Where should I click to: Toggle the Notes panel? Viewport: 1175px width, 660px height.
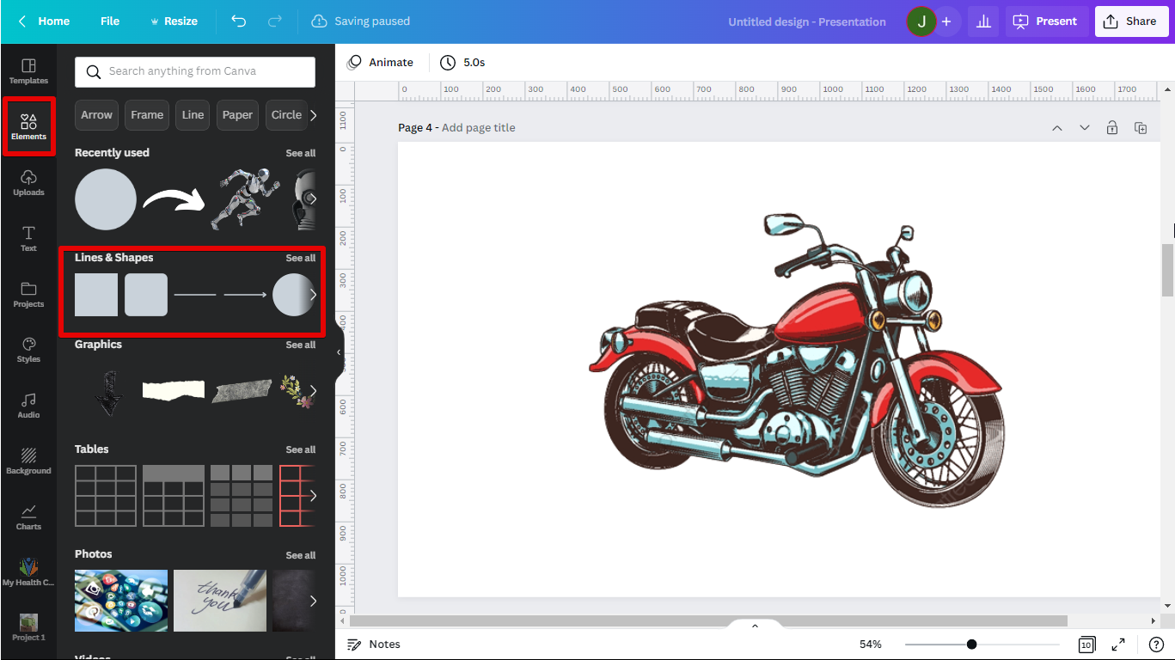(x=374, y=645)
